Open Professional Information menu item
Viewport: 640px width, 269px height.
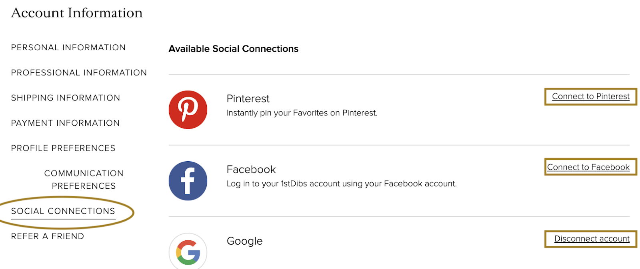pos(79,73)
